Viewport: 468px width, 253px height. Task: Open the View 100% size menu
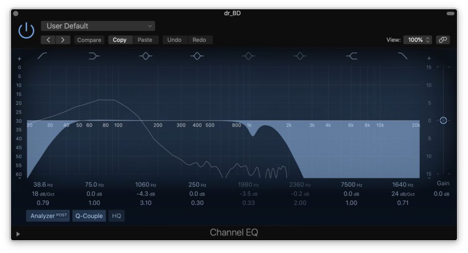coord(417,40)
